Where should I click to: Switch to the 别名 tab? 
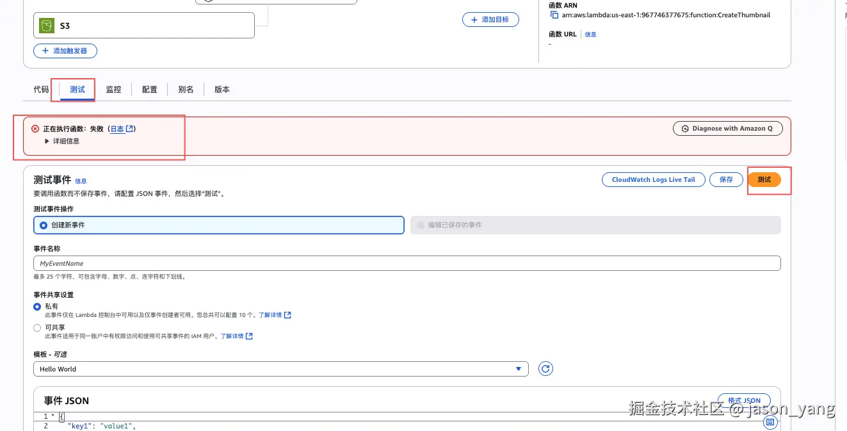[x=186, y=90]
